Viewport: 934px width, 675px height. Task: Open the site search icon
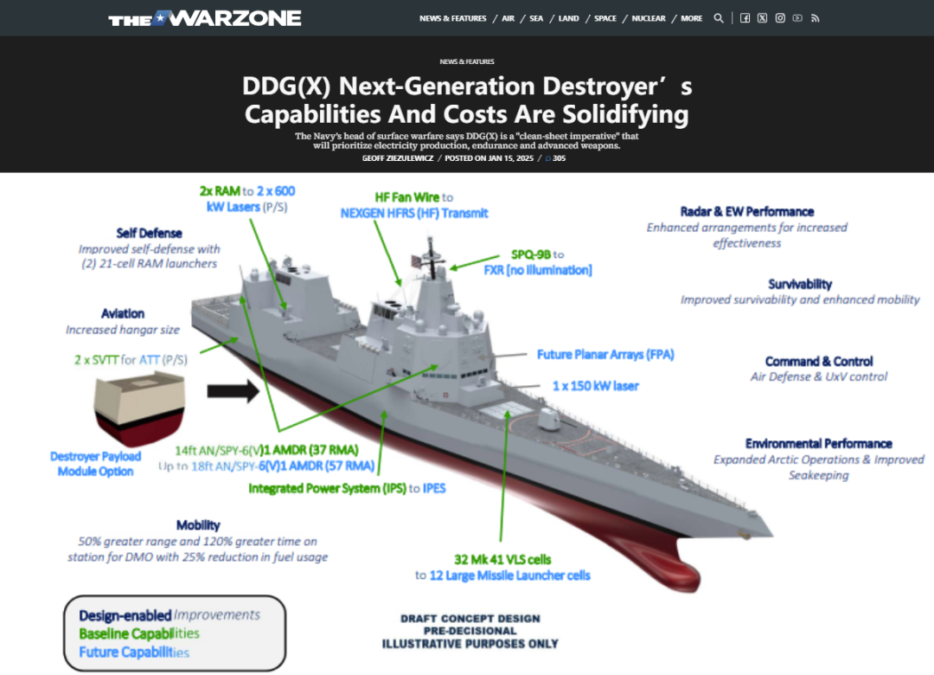[719, 18]
